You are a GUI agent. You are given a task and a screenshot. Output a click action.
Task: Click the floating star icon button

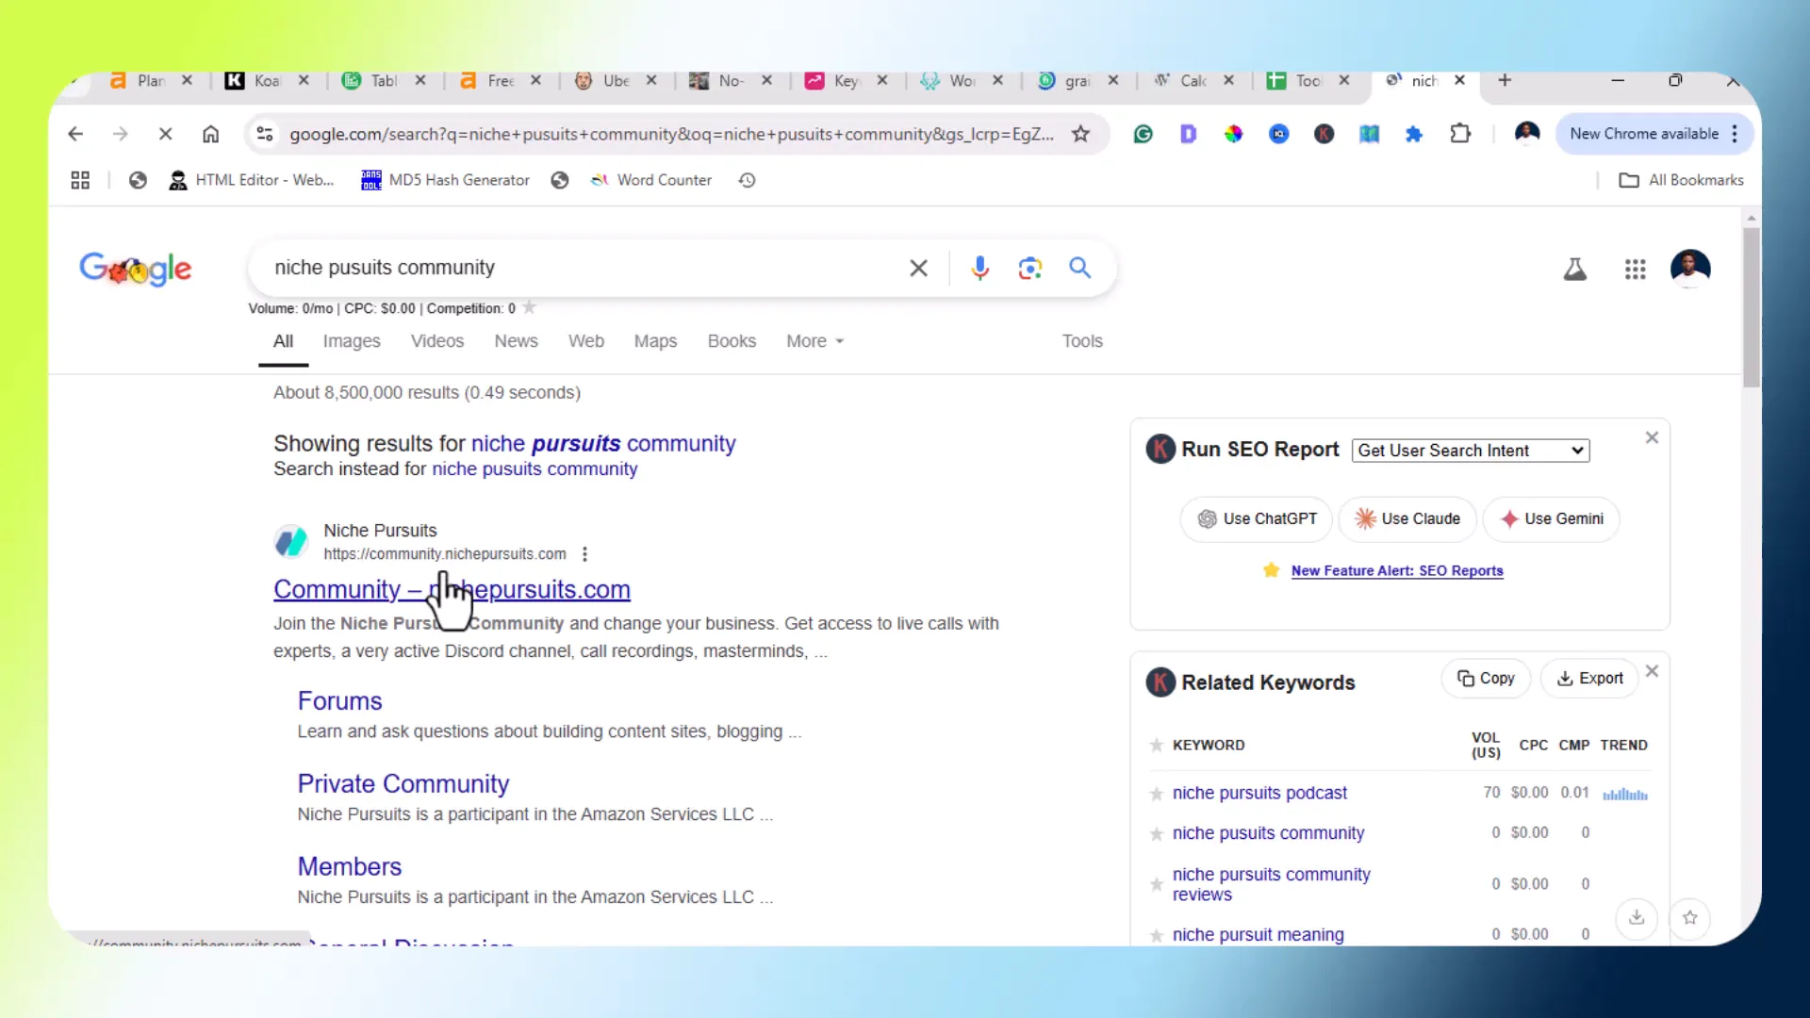pyautogui.click(x=1689, y=917)
